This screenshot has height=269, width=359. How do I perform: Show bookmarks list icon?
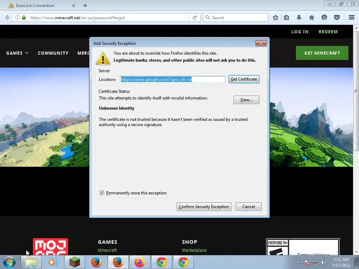[286, 18]
